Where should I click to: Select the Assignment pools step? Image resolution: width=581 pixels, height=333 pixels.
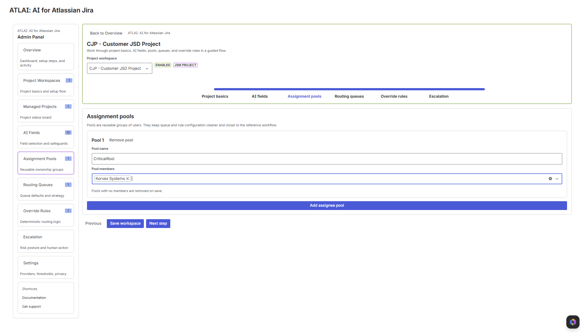pyautogui.click(x=304, y=97)
